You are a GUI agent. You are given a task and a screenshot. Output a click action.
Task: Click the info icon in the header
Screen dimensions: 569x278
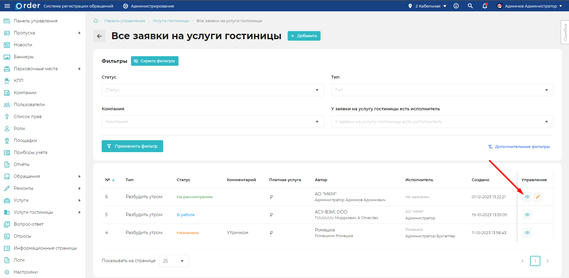pyautogui.click(x=456, y=6)
